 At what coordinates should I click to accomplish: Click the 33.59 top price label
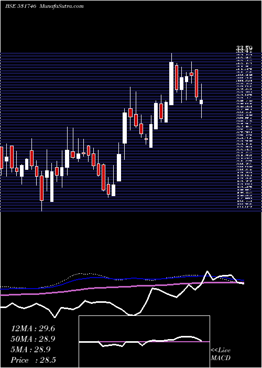point(244,49)
